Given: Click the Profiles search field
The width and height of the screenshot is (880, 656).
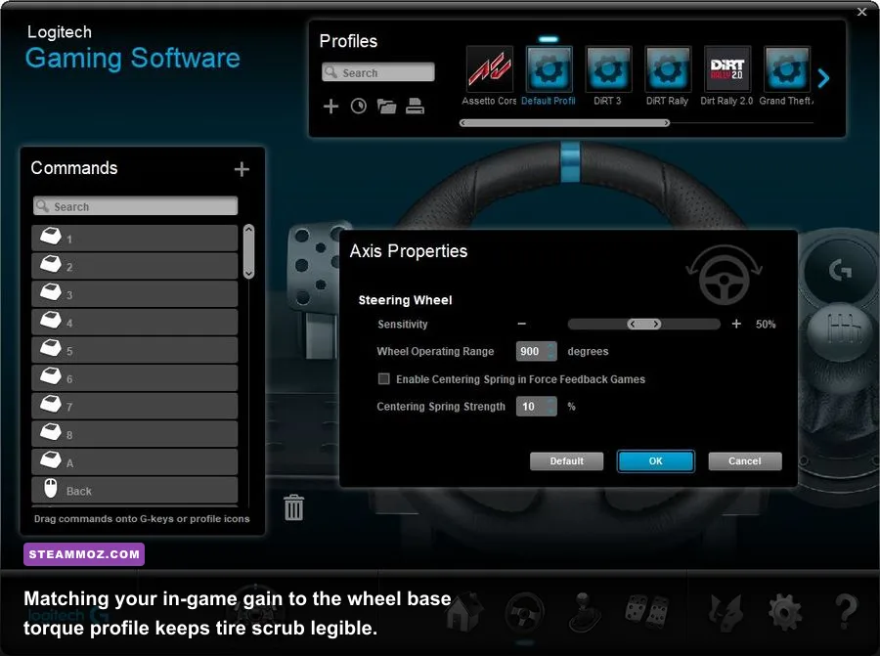Looking at the screenshot, I should click(x=378, y=72).
